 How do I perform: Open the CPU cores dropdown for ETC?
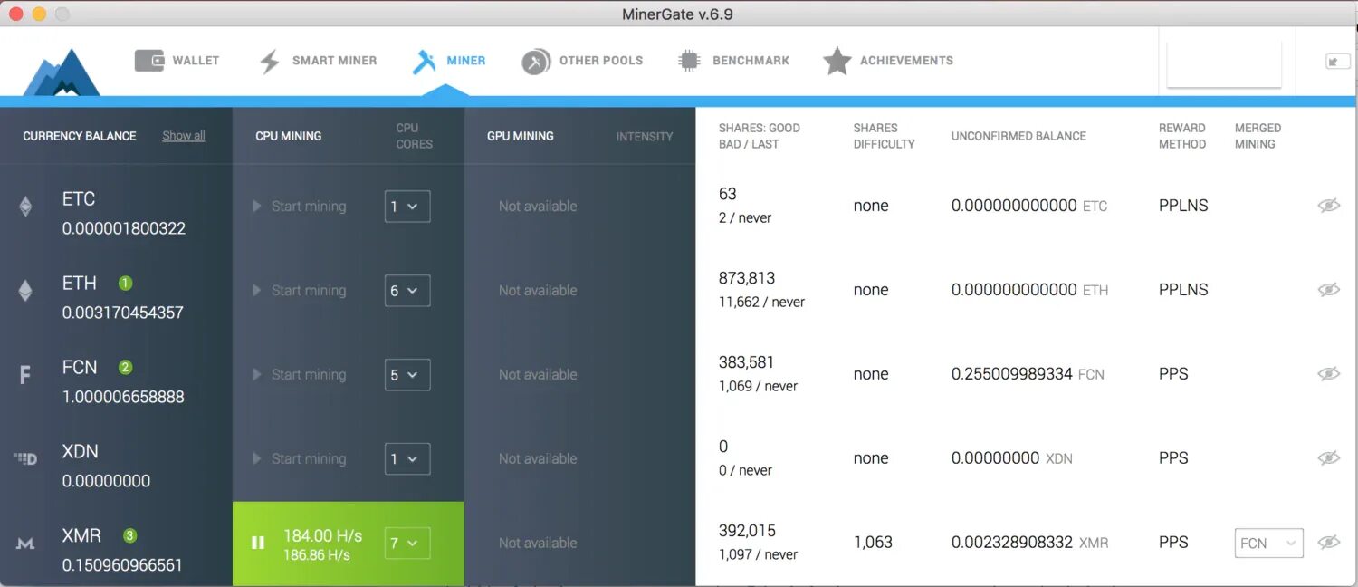[407, 207]
